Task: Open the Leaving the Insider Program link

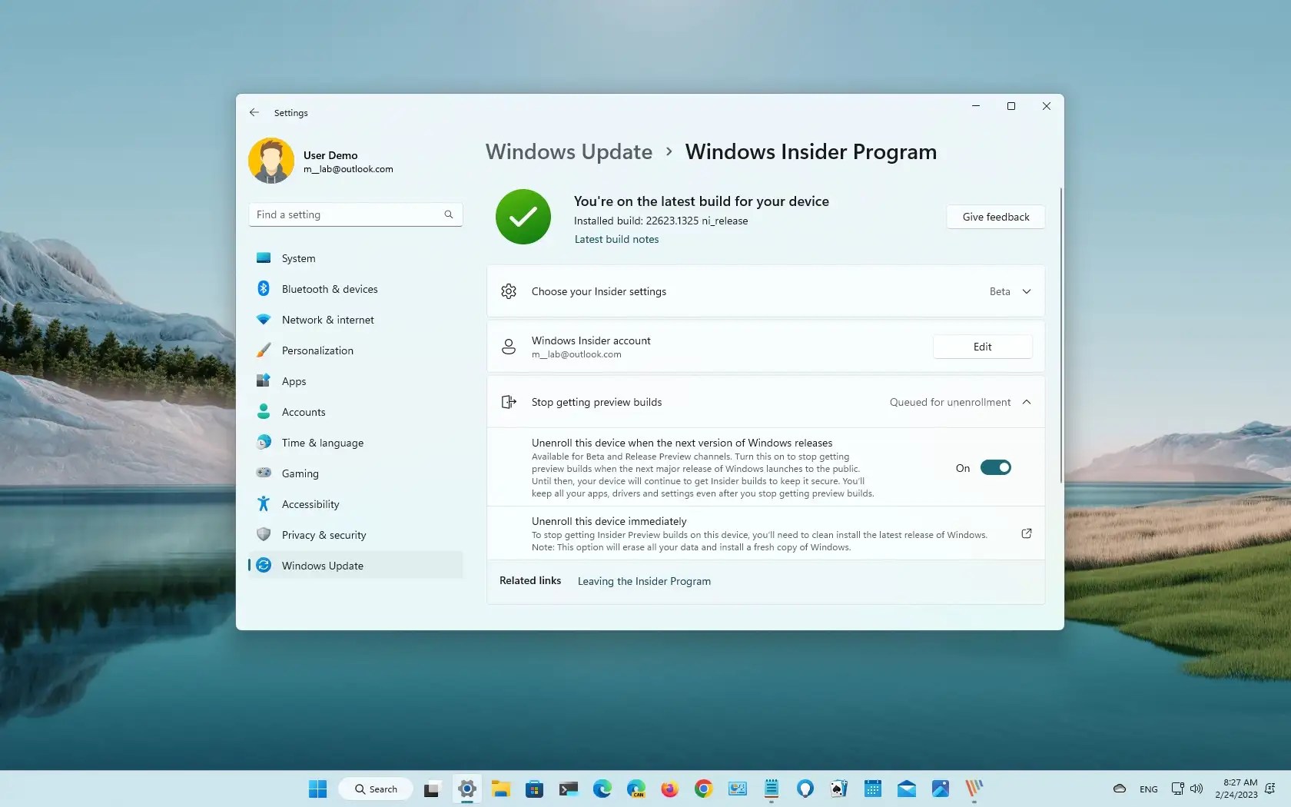Action: pos(643,581)
